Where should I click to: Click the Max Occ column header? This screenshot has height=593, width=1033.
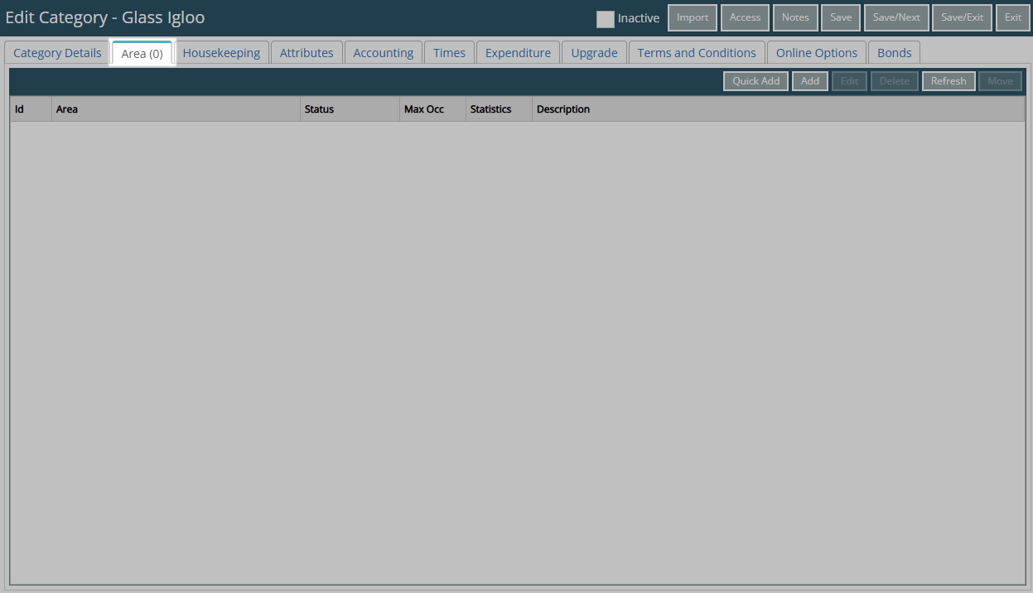pos(432,109)
